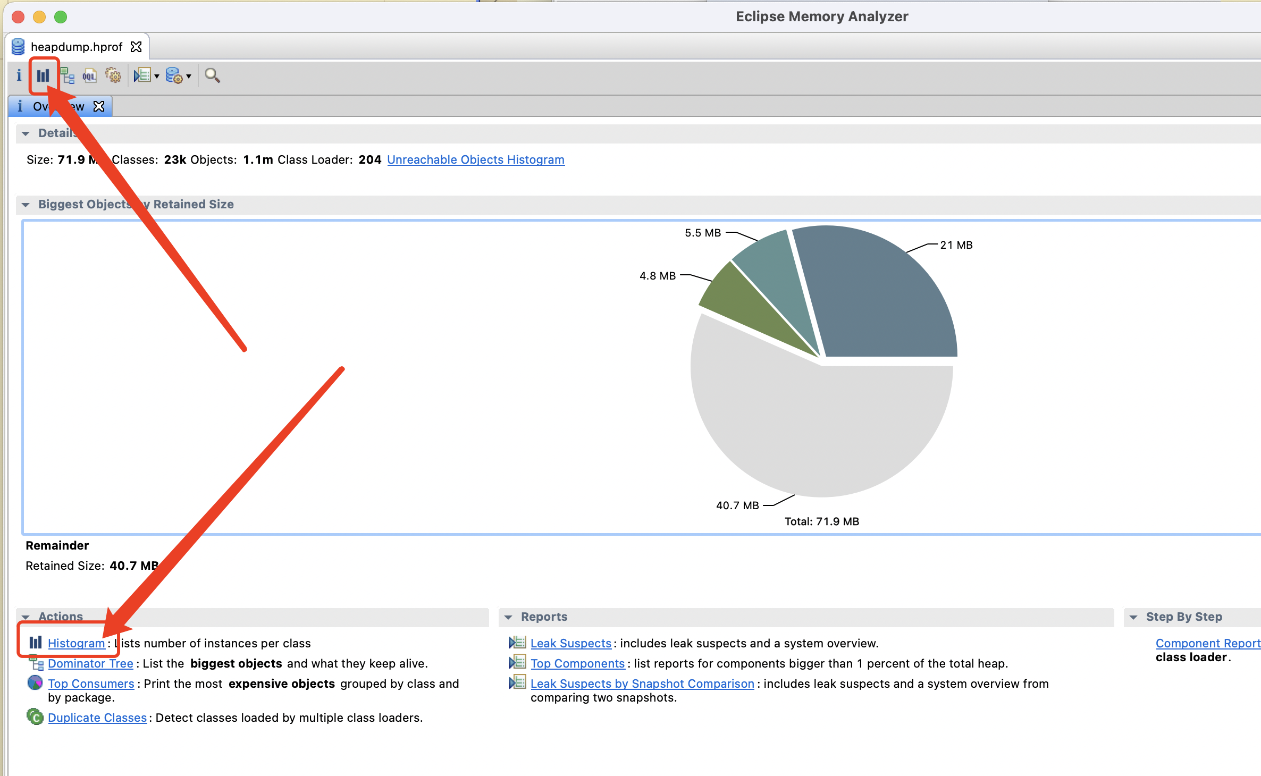Run Expert System Test reports icon
The width and height of the screenshot is (1261, 776).
(x=142, y=75)
